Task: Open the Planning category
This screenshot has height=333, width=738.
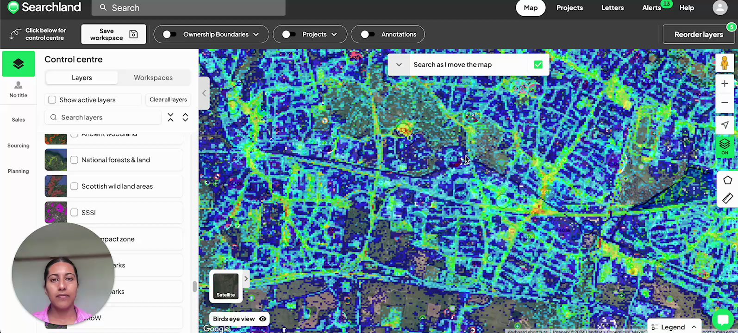Action: (19, 172)
